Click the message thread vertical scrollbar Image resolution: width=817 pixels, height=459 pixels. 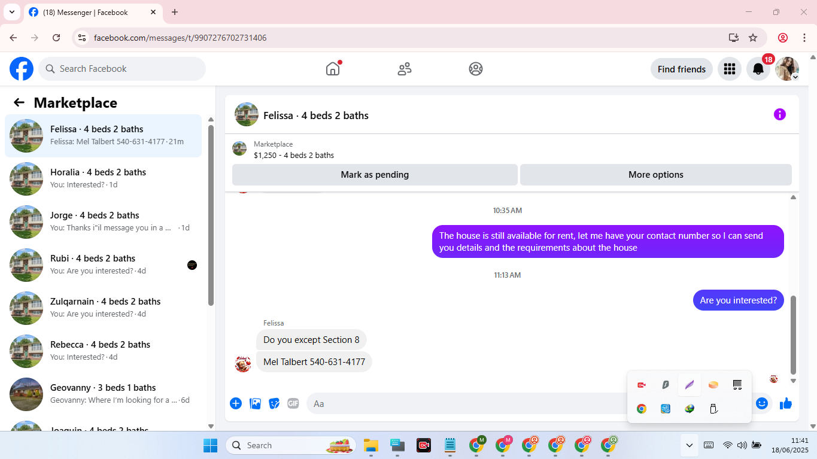(x=794, y=335)
